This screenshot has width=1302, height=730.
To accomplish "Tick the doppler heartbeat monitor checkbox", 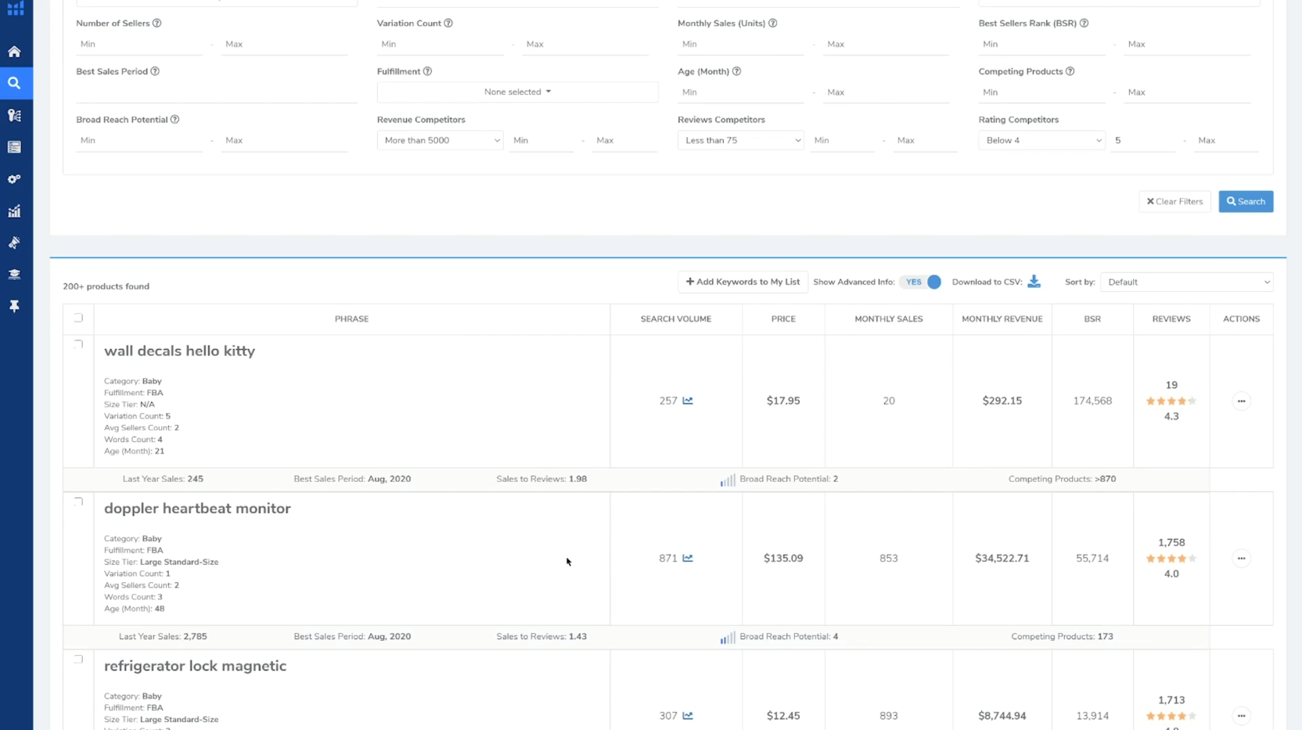I will pos(78,502).
